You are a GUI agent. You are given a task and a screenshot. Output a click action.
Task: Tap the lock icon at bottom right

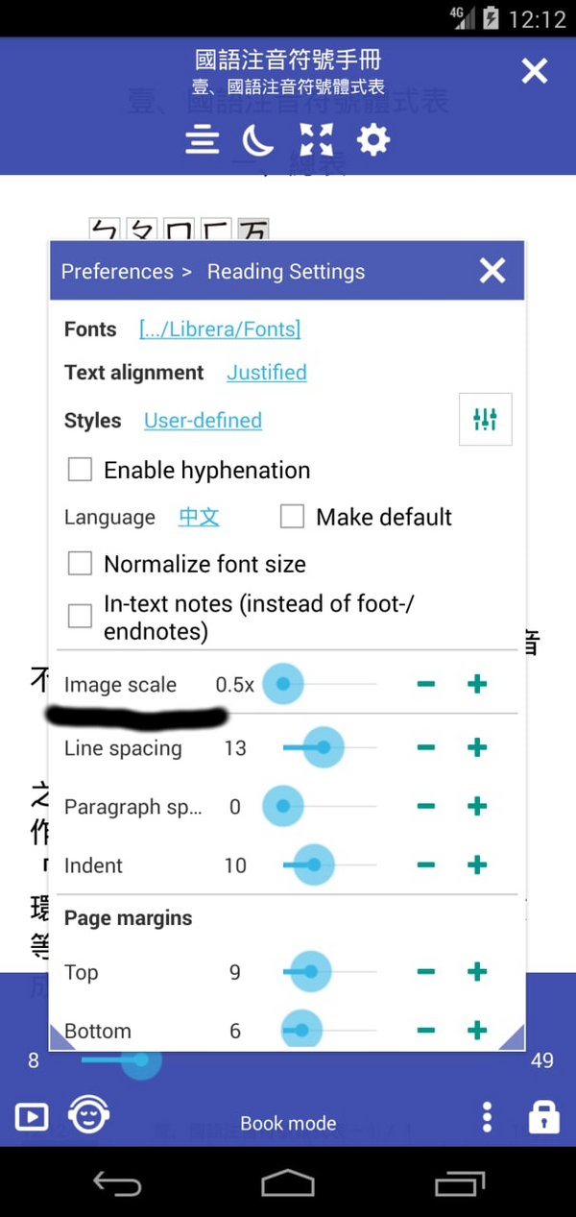[543, 1117]
